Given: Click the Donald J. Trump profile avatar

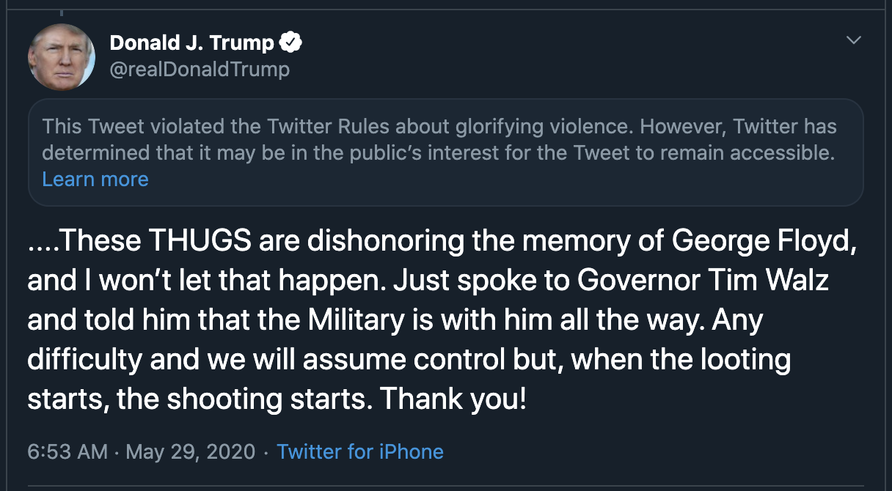Looking at the screenshot, I should [62, 57].
